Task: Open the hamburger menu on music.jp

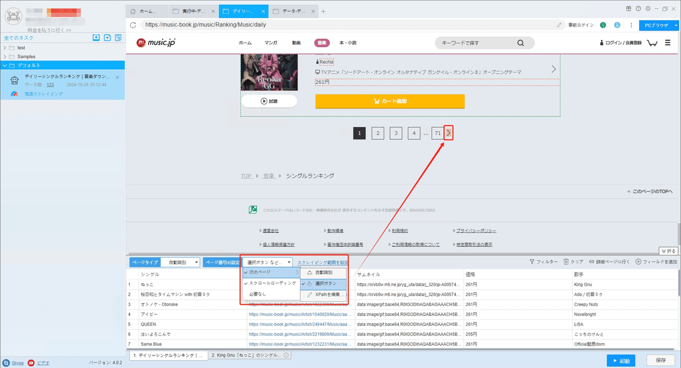Action: click(x=667, y=43)
